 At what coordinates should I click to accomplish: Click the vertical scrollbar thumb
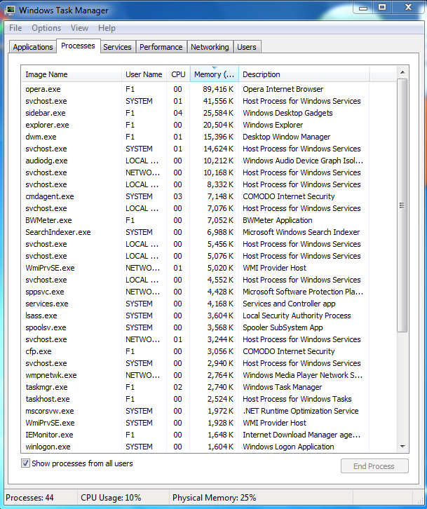coord(402,205)
